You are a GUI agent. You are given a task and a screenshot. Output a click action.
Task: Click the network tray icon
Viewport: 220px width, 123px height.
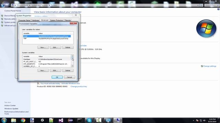[x=201, y=120]
